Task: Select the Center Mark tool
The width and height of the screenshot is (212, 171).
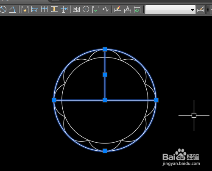Action: 86,9
